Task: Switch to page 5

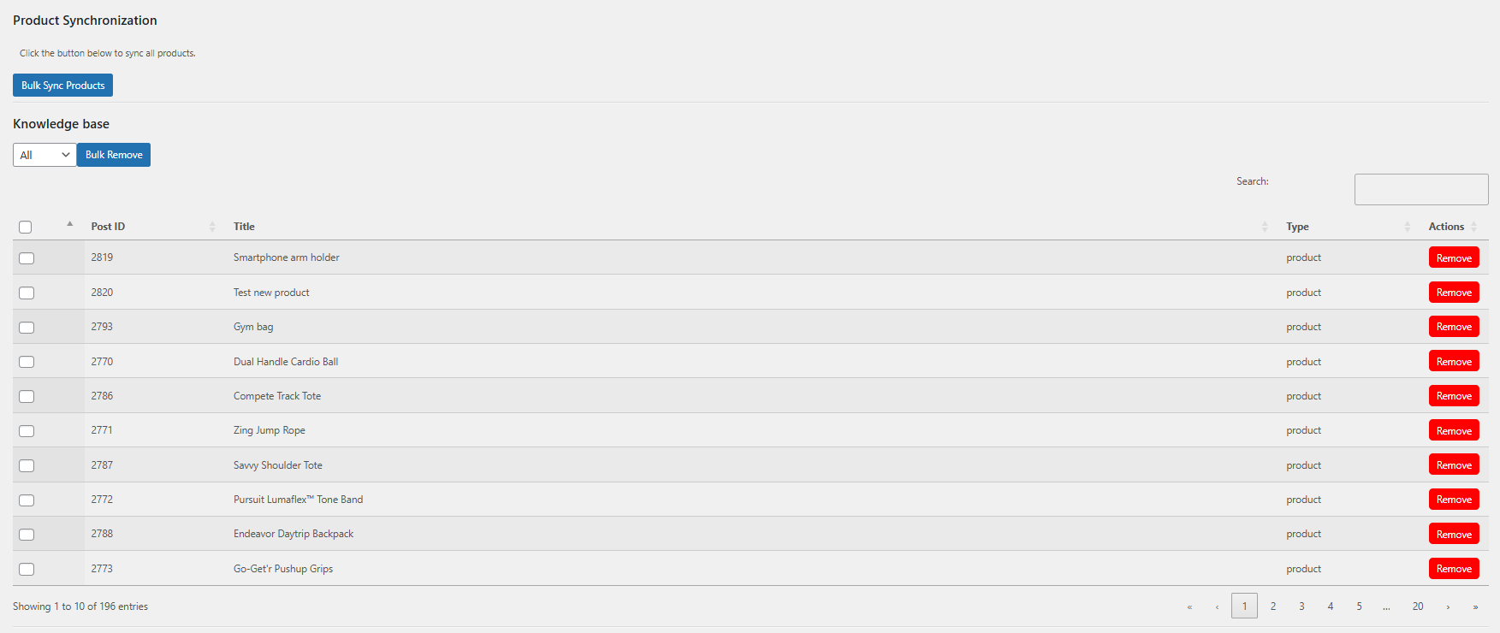Action: click(x=1359, y=606)
